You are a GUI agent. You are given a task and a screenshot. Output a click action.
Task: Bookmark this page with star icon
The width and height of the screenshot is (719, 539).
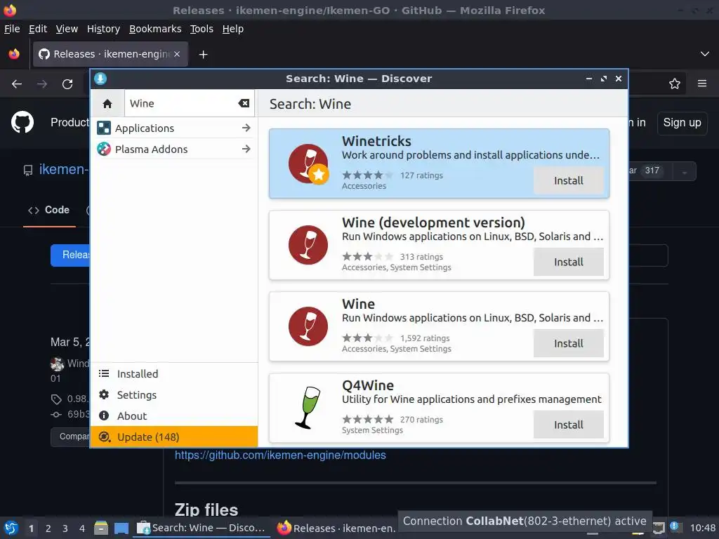coord(675,84)
